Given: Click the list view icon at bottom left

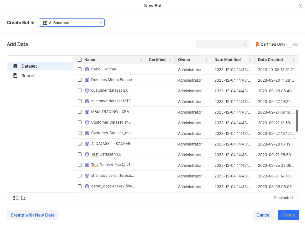Looking at the screenshot, I should 16,198.
